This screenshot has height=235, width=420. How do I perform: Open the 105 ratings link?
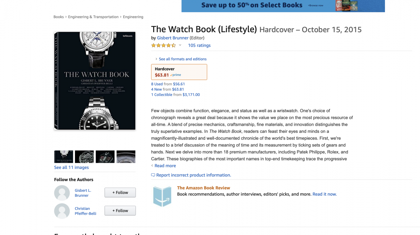199,45
